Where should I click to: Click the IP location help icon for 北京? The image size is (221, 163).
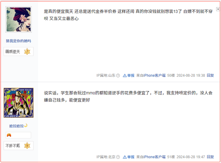(118, 157)
